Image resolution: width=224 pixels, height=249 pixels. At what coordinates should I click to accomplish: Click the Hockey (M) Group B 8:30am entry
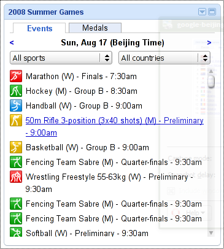[82, 91]
